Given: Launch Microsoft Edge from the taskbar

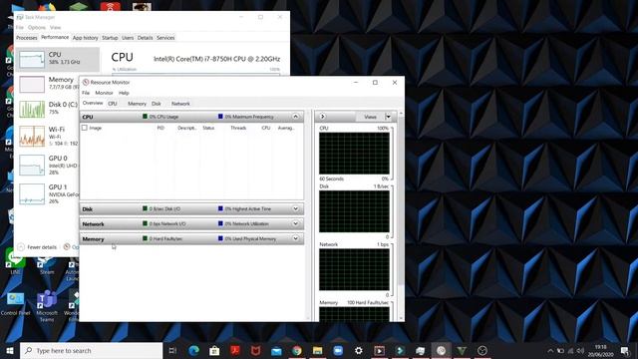Looking at the screenshot, I should point(193,350).
